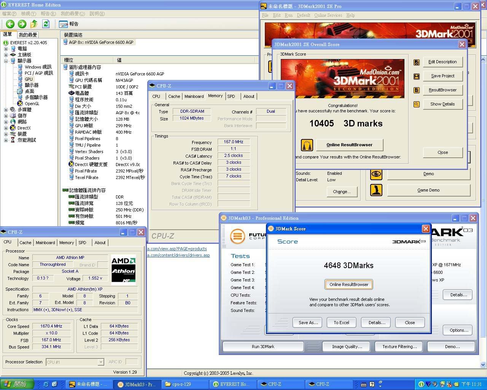Click the EVEREST v2.20.405 root node

(29, 42)
